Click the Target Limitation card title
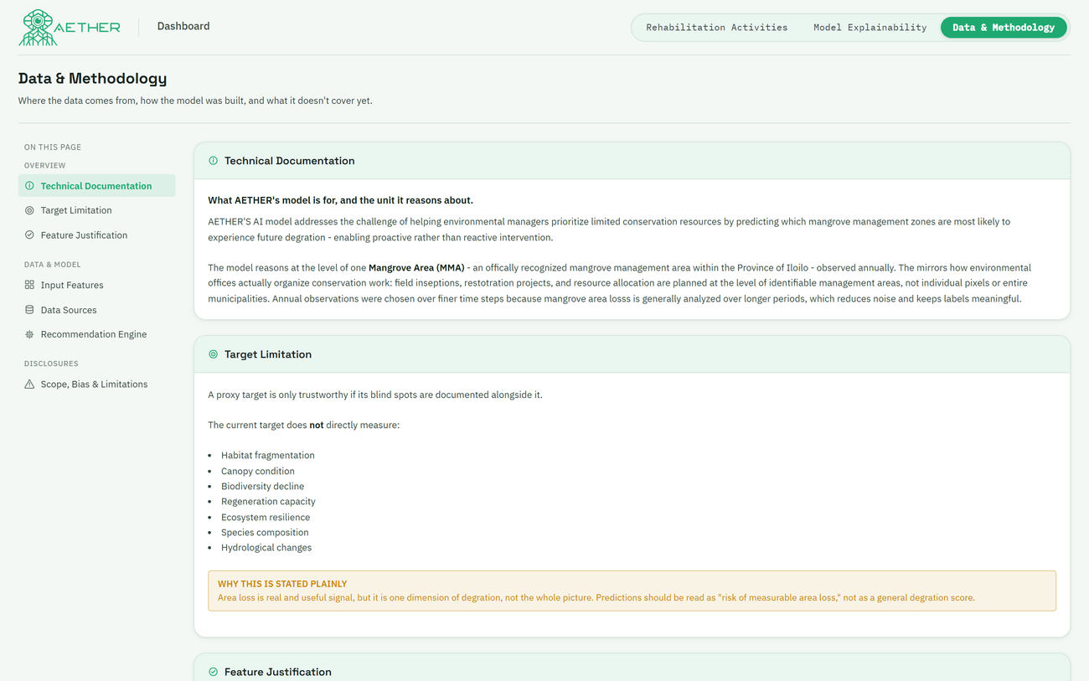Image resolution: width=1089 pixels, height=681 pixels. [268, 354]
